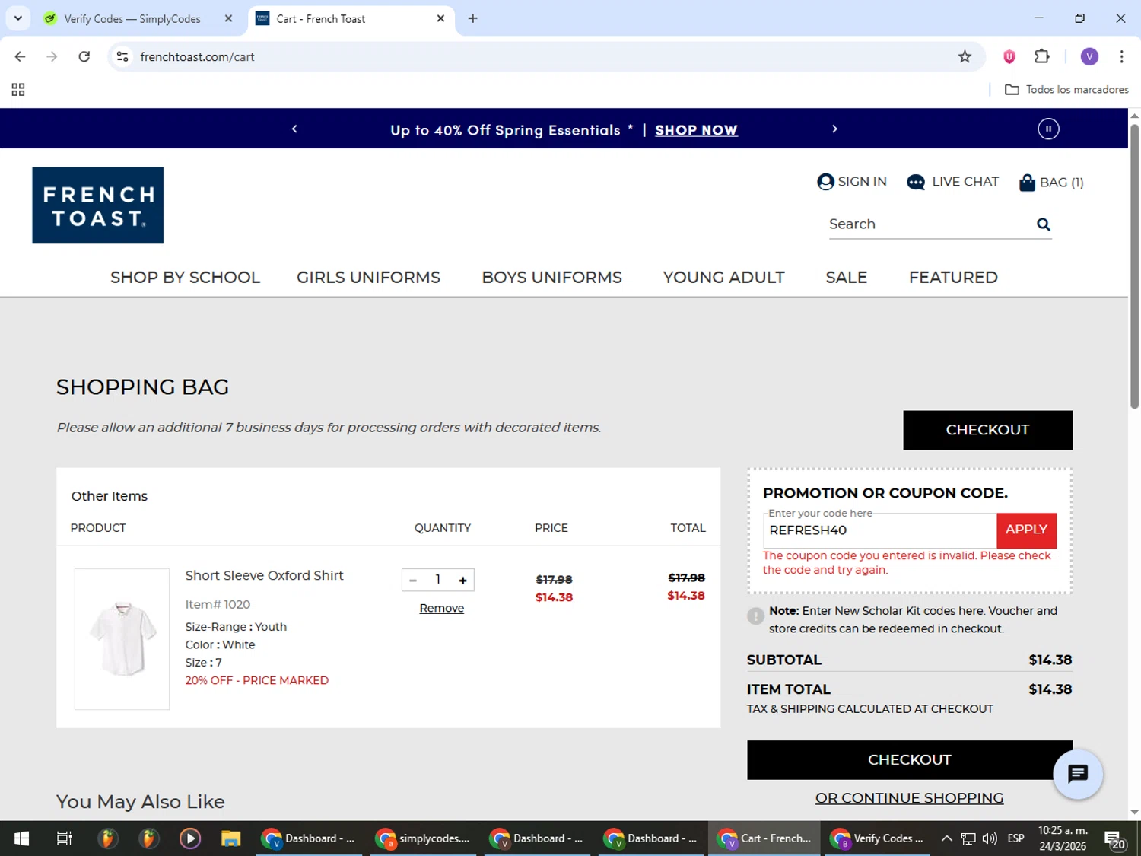This screenshot has width=1141, height=856.
Task: Reload the cart page
Action: point(84,56)
